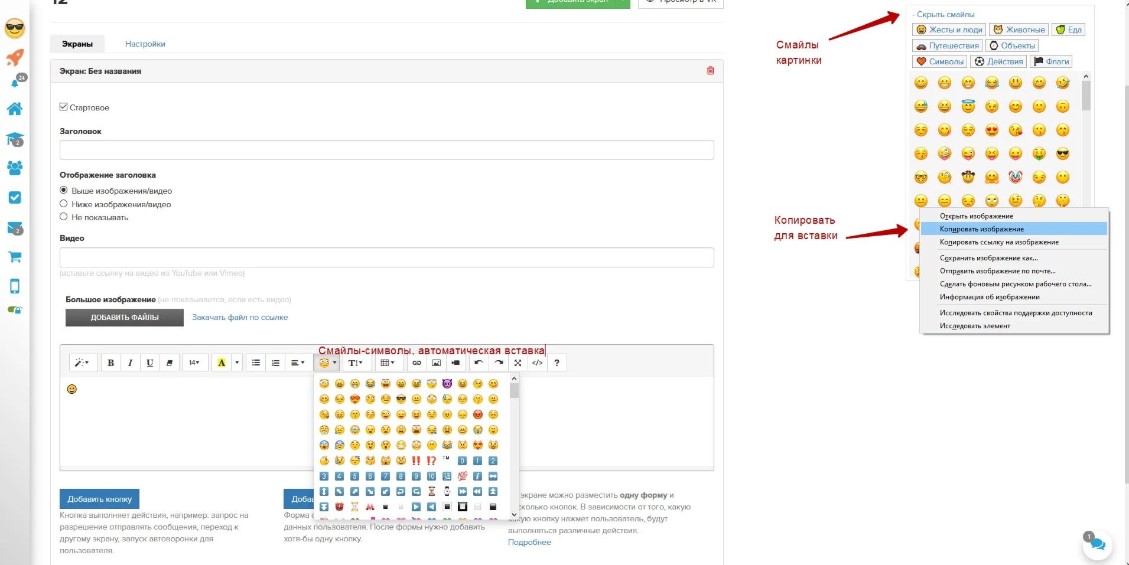This screenshot has height=565, width=1129.
Task: Apply italic formatting in the editor
Action: [130, 362]
